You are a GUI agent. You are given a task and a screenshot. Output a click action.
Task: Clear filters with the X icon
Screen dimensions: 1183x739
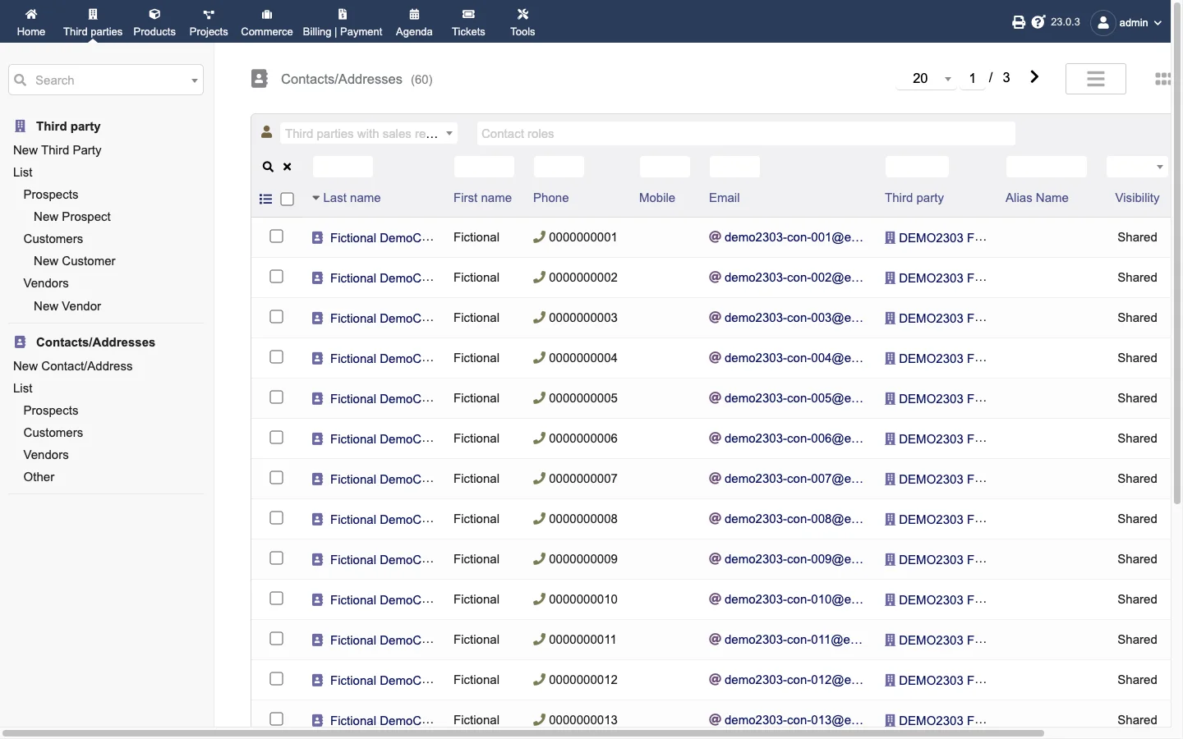click(288, 167)
